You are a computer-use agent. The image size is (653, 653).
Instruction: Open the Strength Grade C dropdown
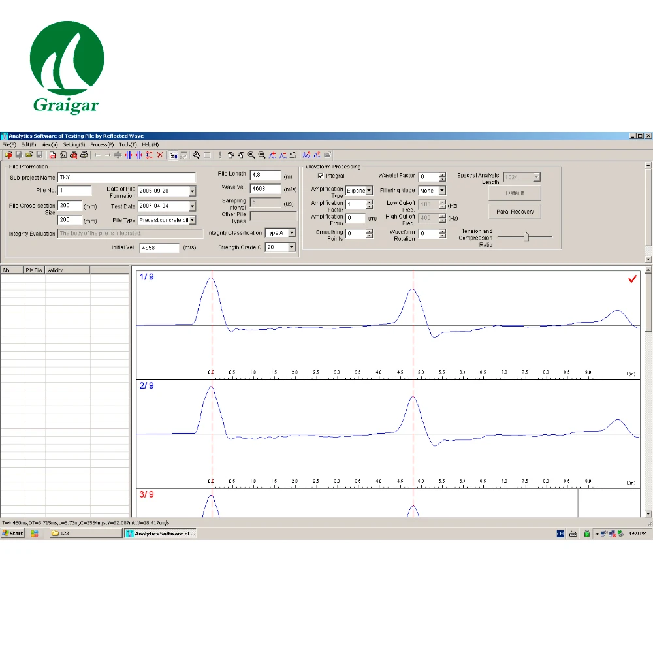pos(292,247)
